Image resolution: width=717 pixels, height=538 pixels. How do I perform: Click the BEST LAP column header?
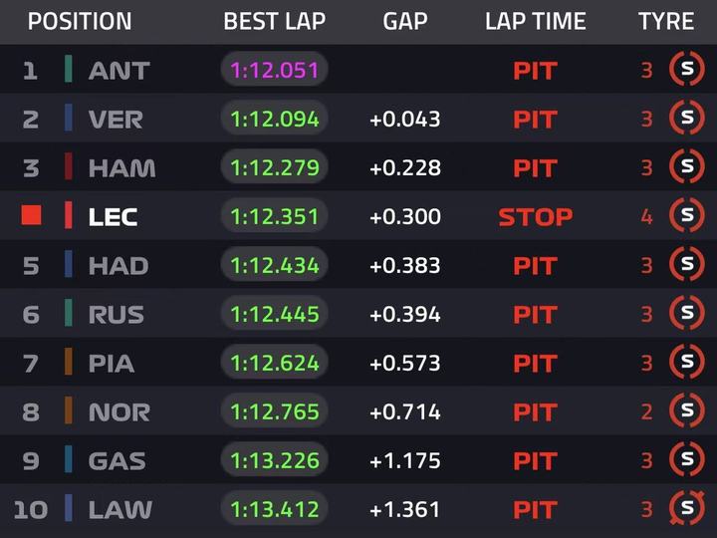point(275,22)
